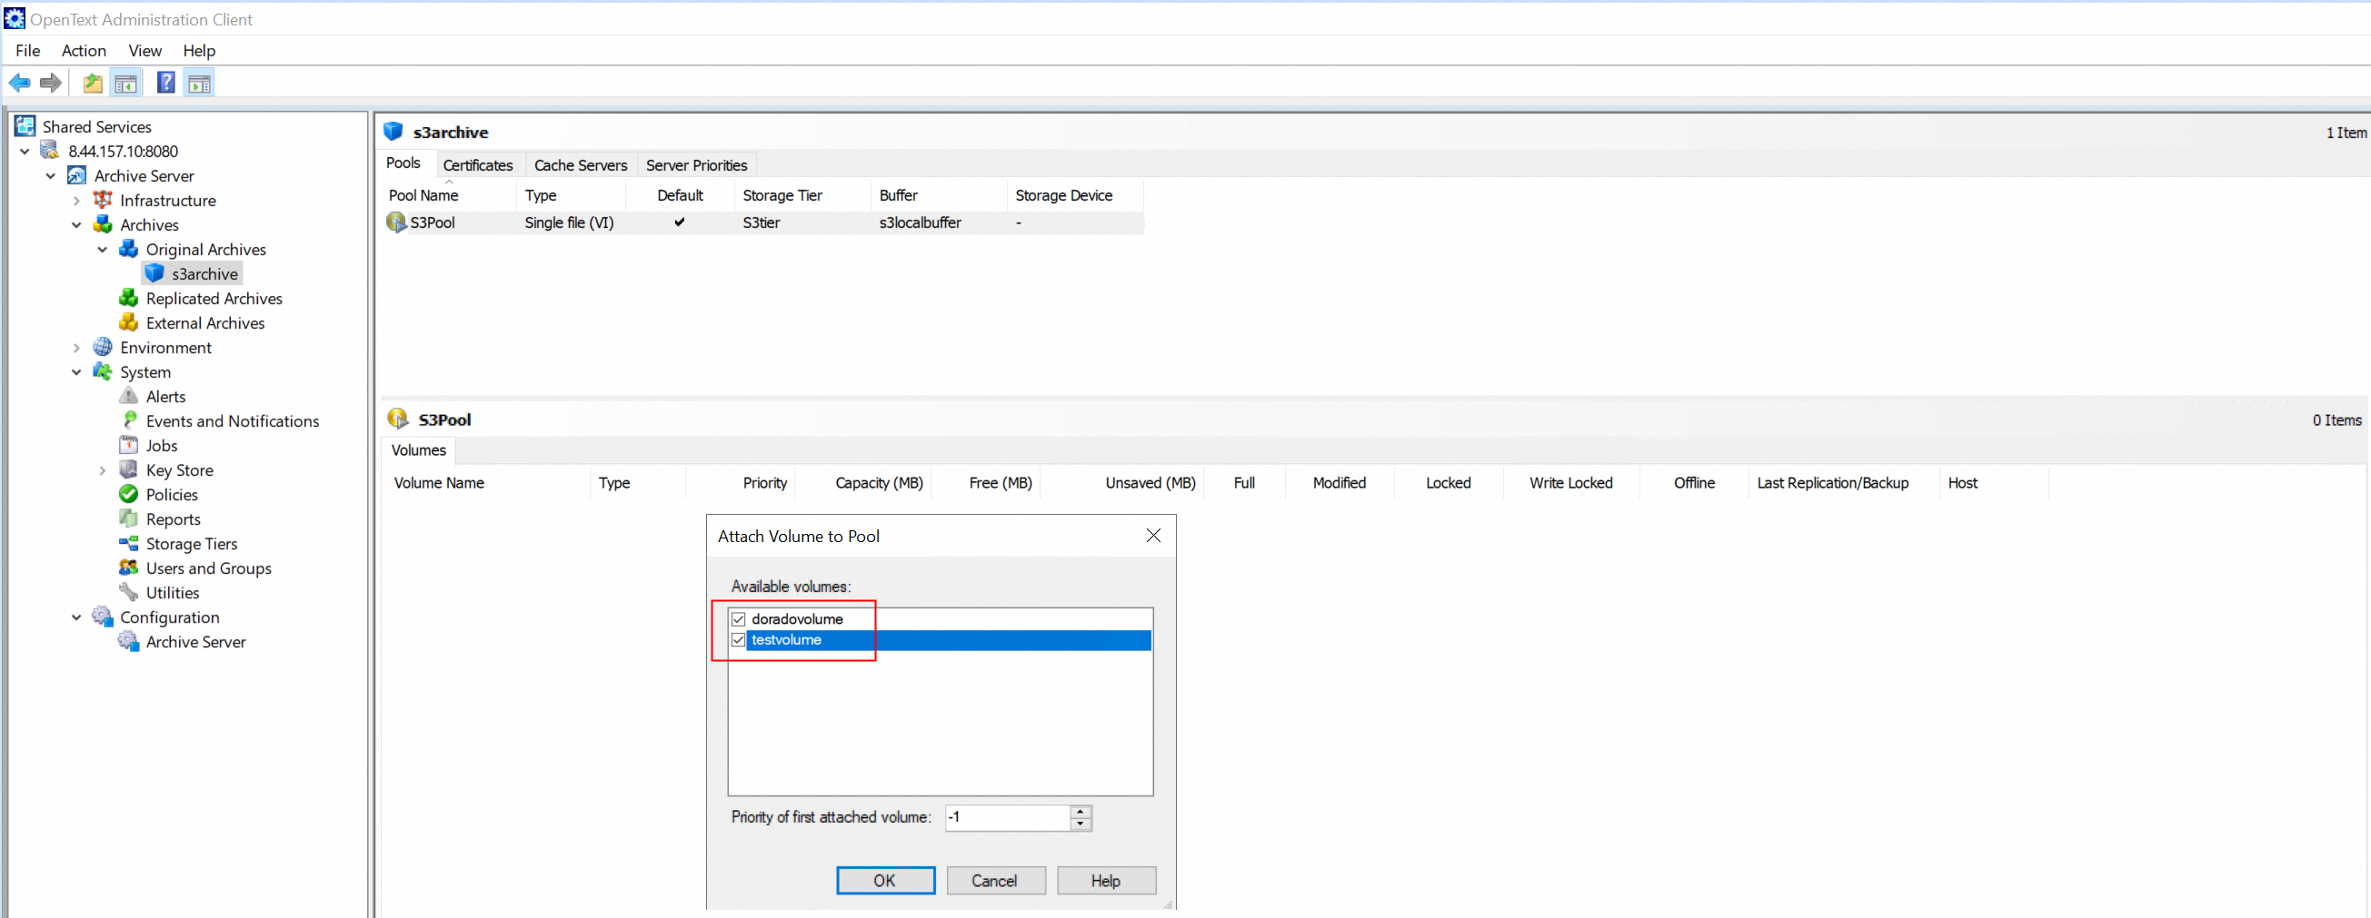
Task: Click the Events and Notifications icon
Action: [129, 420]
